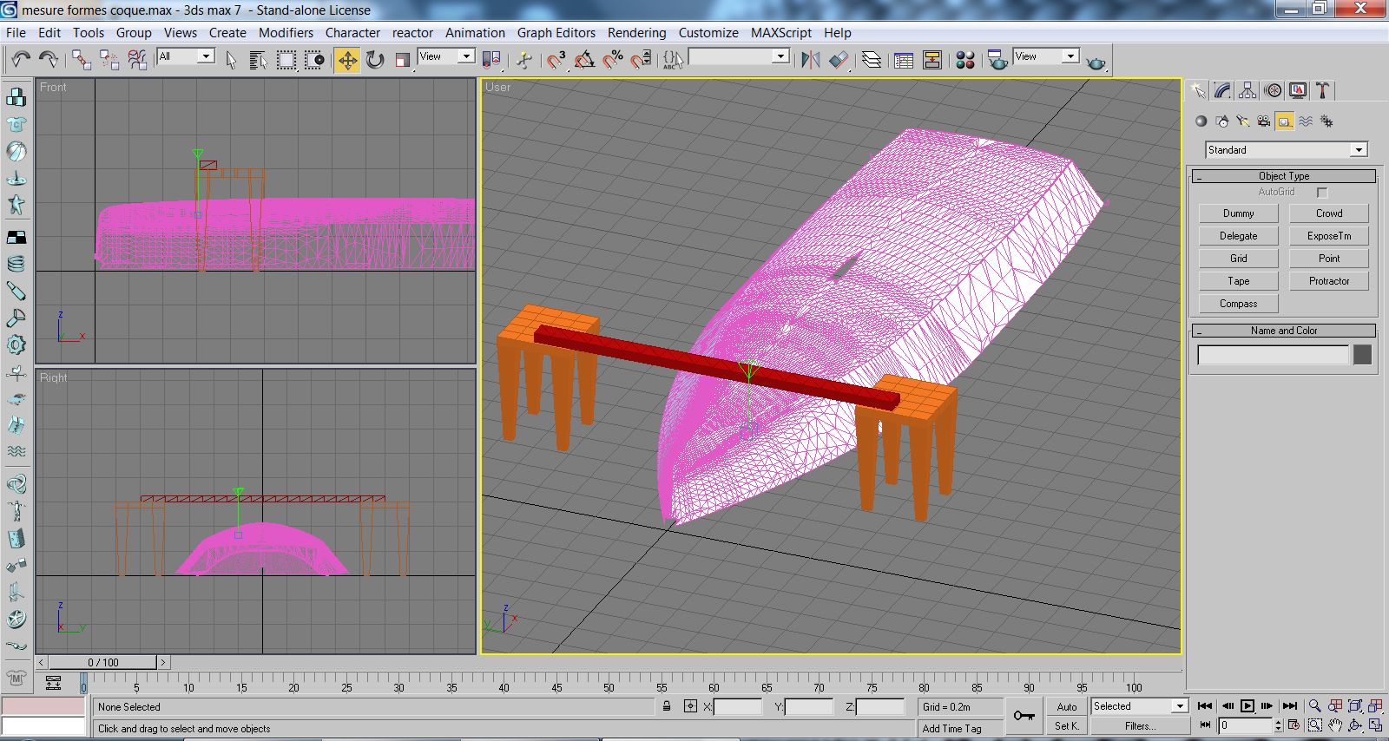Image resolution: width=1389 pixels, height=741 pixels.
Task: Click the Mirror tool icon
Action: [811, 59]
